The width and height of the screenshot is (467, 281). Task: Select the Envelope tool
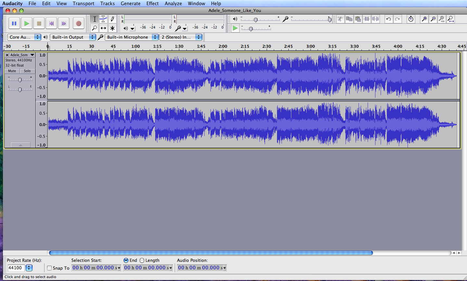(x=103, y=19)
